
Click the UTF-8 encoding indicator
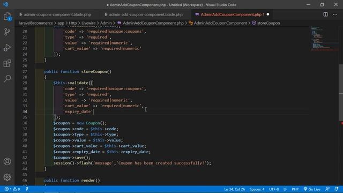point(274,189)
